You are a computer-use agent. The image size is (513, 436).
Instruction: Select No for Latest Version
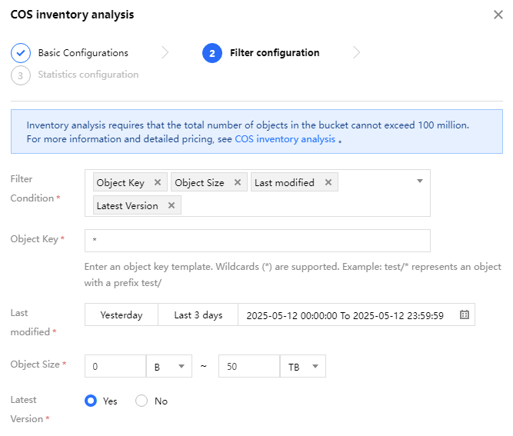pyautogui.click(x=142, y=401)
